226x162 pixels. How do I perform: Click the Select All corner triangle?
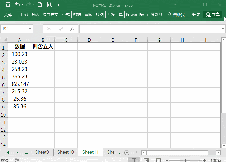[5, 40]
